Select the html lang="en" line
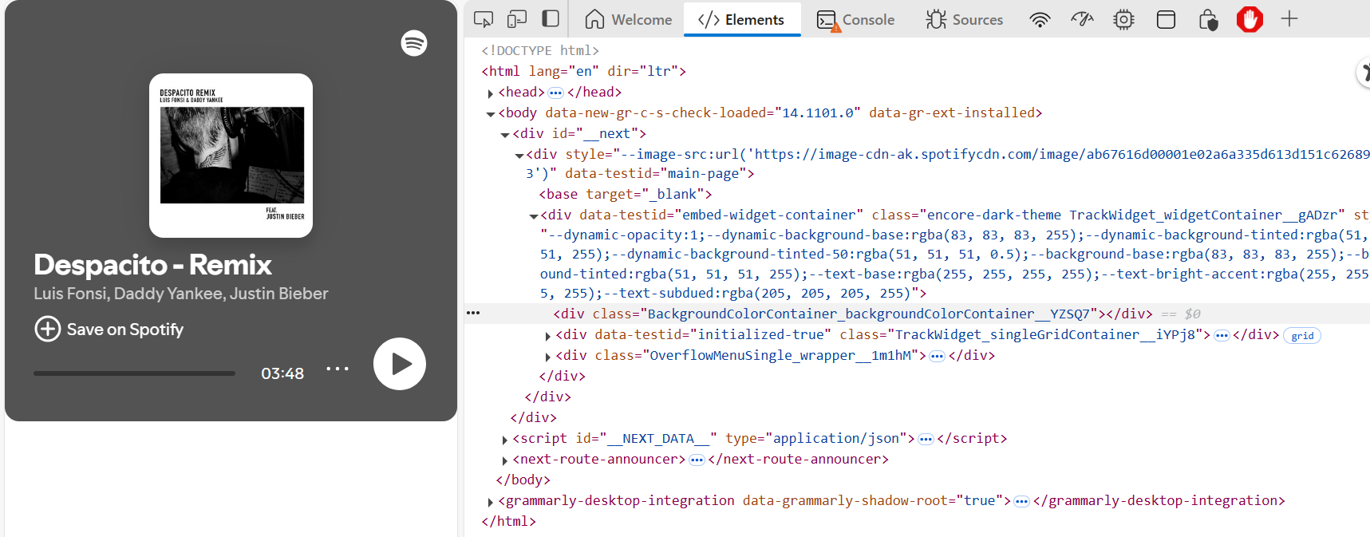 [583, 71]
